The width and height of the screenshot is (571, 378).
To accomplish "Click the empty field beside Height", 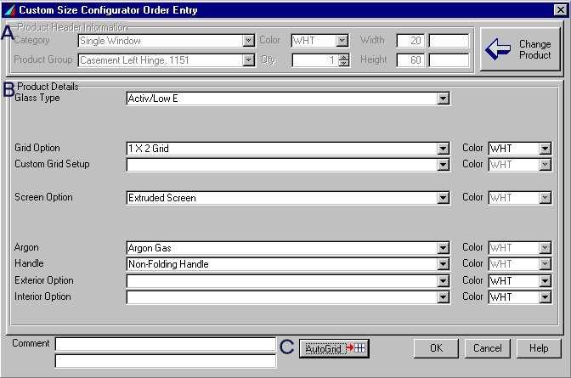I will (449, 60).
